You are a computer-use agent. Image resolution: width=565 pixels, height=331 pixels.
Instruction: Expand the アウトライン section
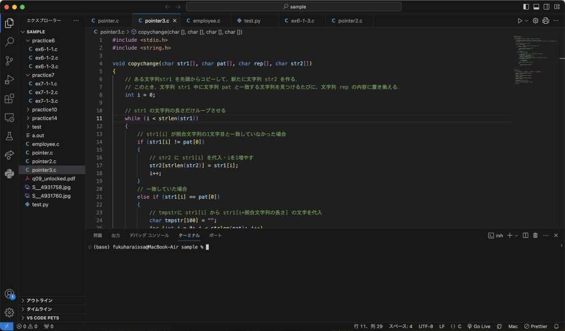coord(52,300)
